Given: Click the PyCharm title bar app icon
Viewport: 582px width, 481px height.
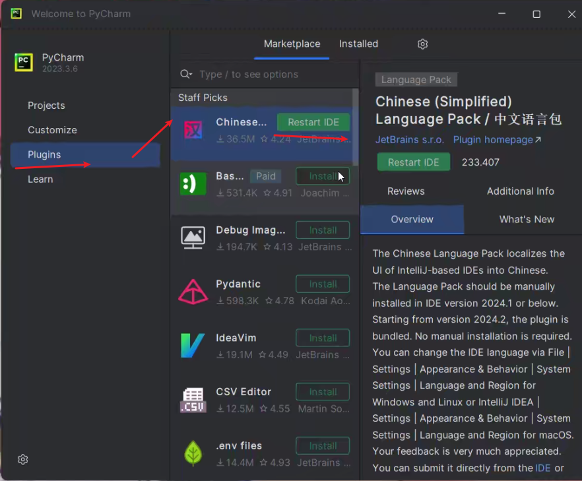Looking at the screenshot, I should (16, 14).
